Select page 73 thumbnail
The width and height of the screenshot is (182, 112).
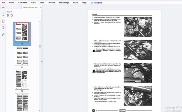click(22, 80)
